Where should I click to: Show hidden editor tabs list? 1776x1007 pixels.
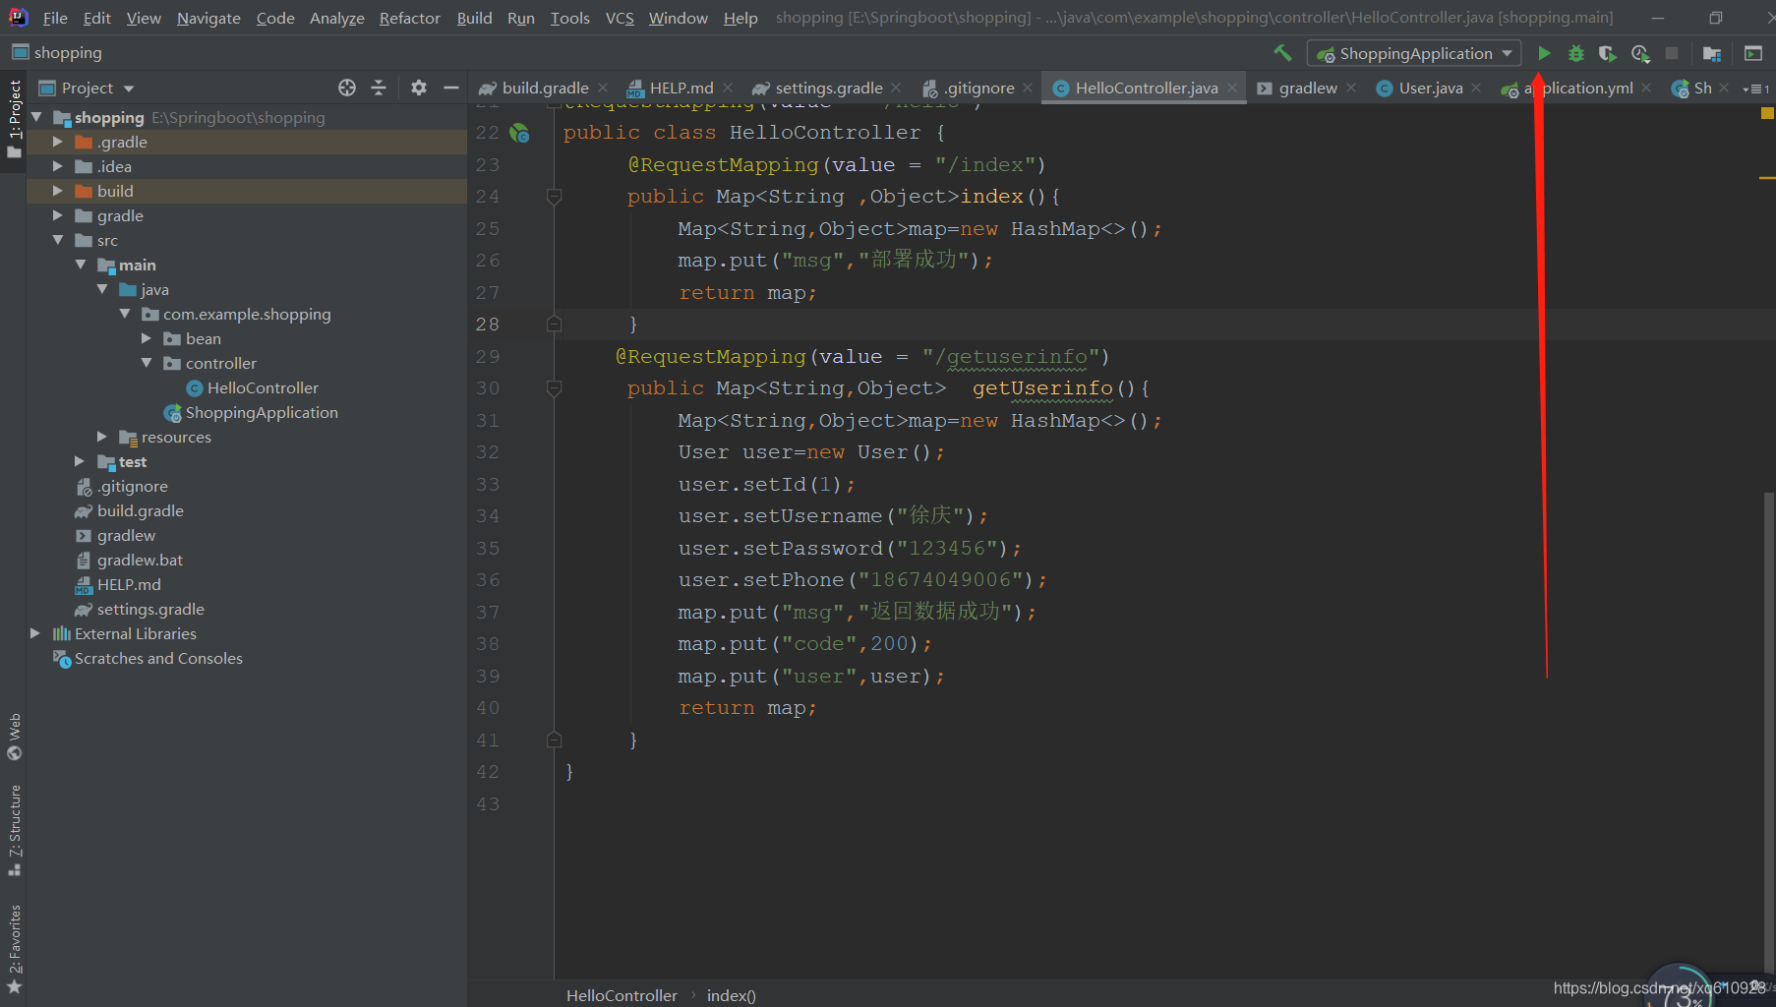tap(1756, 89)
